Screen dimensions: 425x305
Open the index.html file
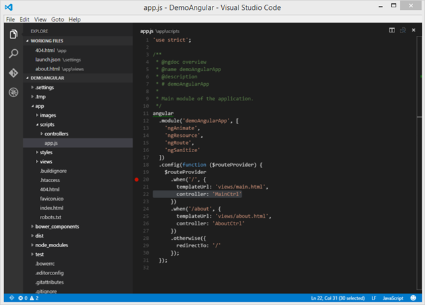pos(78,208)
